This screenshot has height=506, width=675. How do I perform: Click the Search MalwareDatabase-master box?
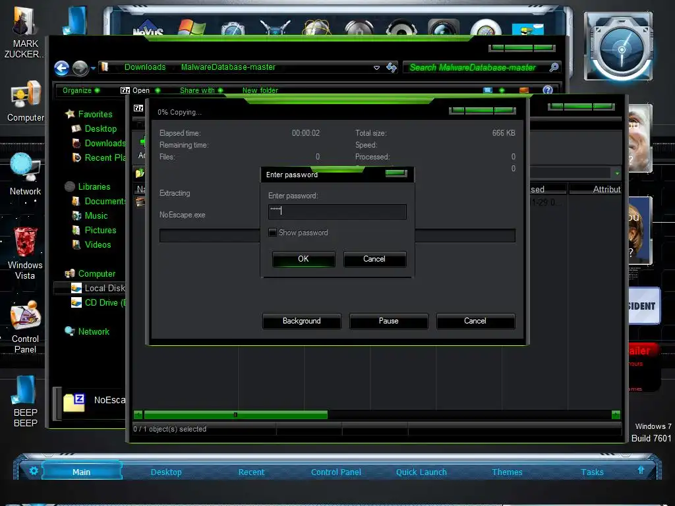click(476, 68)
